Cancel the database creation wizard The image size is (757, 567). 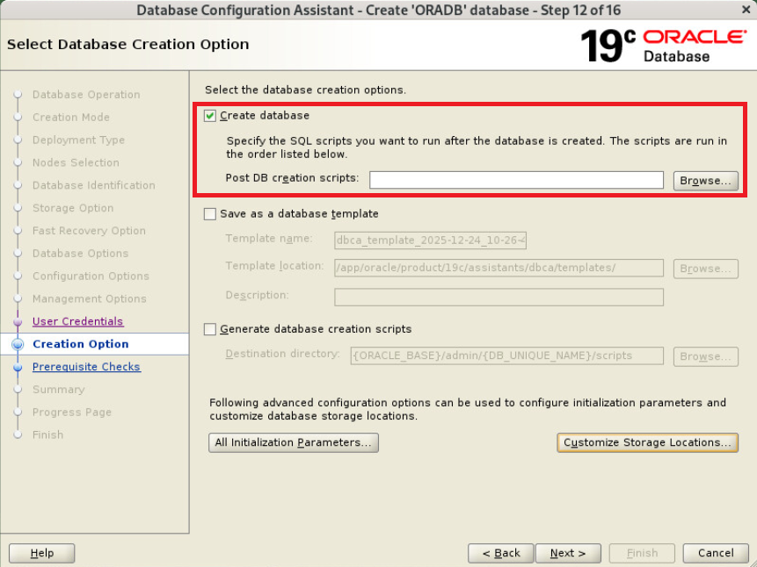(x=716, y=553)
